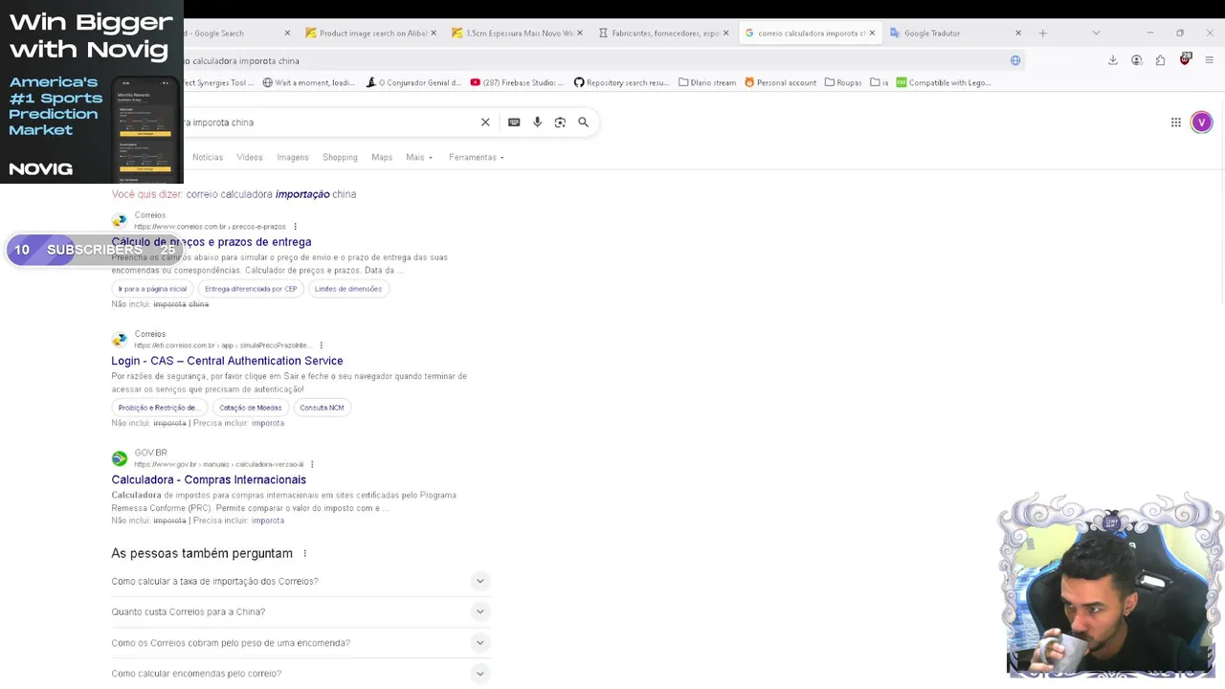This screenshot has height=689, width=1225.
Task: Open the Google apps grid
Action: [x=1176, y=122]
